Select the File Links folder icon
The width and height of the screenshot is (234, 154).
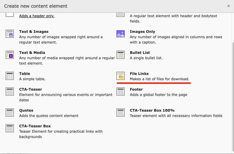[121, 76]
